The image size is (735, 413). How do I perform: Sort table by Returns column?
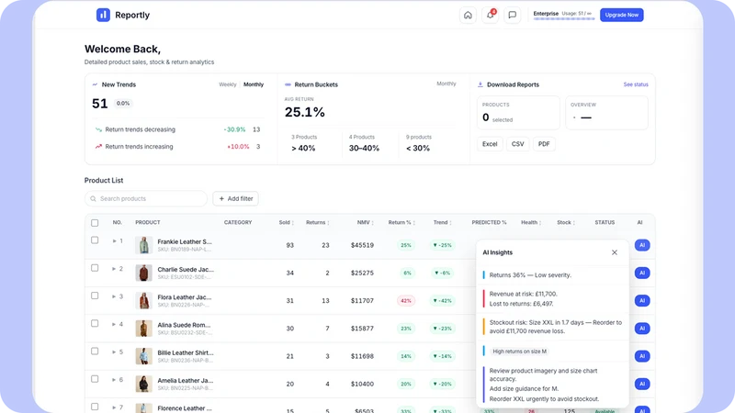[x=317, y=222]
